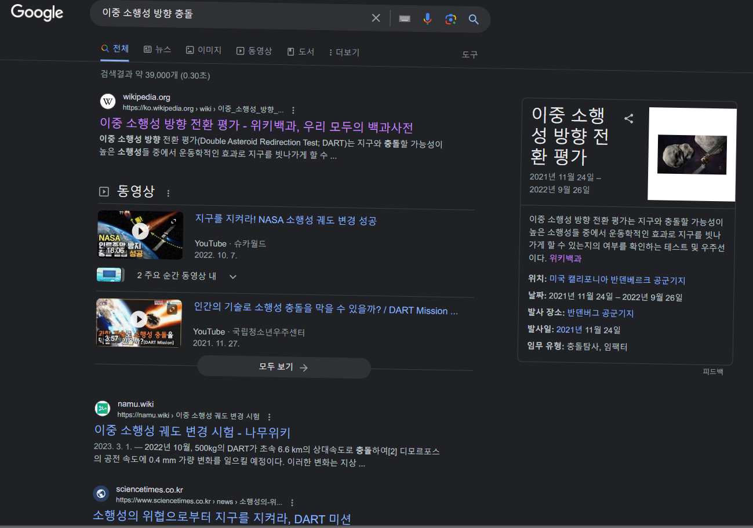
Task: Switch to the 이미지 tab
Action: point(203,50)
